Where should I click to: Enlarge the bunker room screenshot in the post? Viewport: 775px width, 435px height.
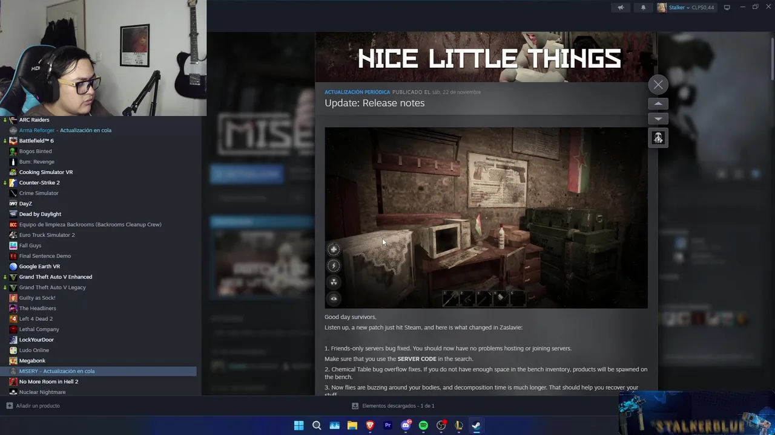(486, 217)
